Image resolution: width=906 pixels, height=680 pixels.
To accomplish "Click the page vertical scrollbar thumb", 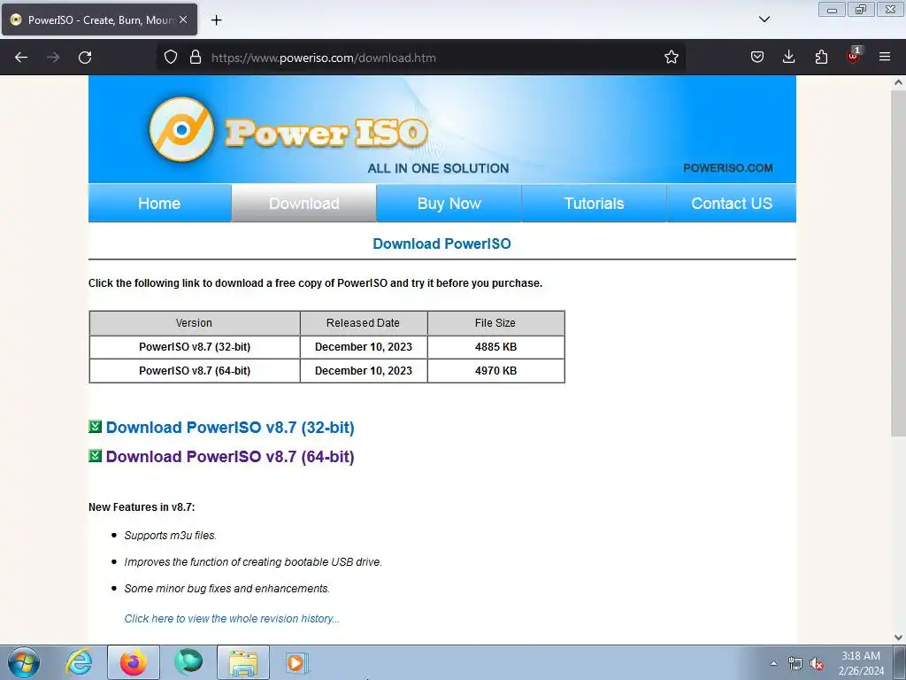I will click(x=898, y=263).
